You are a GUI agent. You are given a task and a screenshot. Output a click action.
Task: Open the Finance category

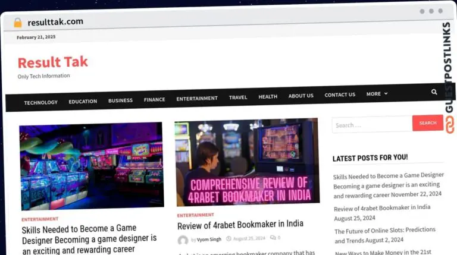click(x=155, y=100)
